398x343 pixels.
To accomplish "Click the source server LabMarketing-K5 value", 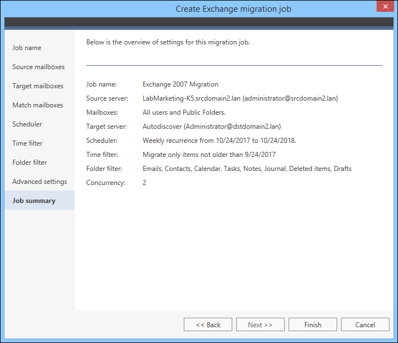I will (x=240, y=98).
